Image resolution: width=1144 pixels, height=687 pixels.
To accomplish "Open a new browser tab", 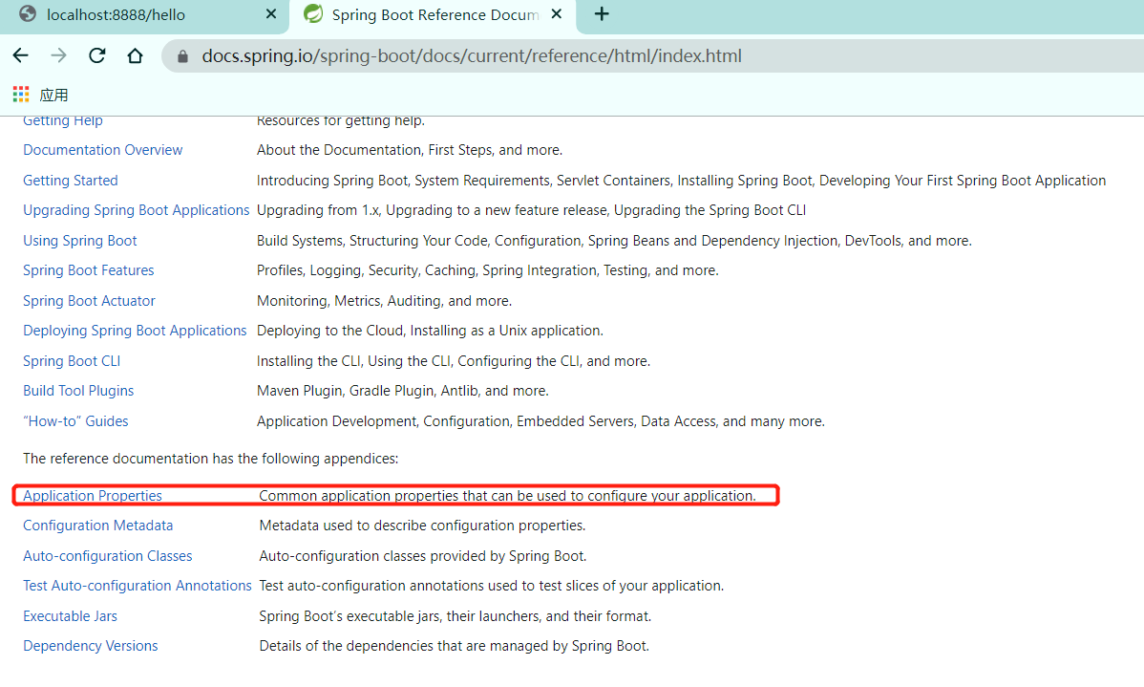I will click(x=602, y=14).
